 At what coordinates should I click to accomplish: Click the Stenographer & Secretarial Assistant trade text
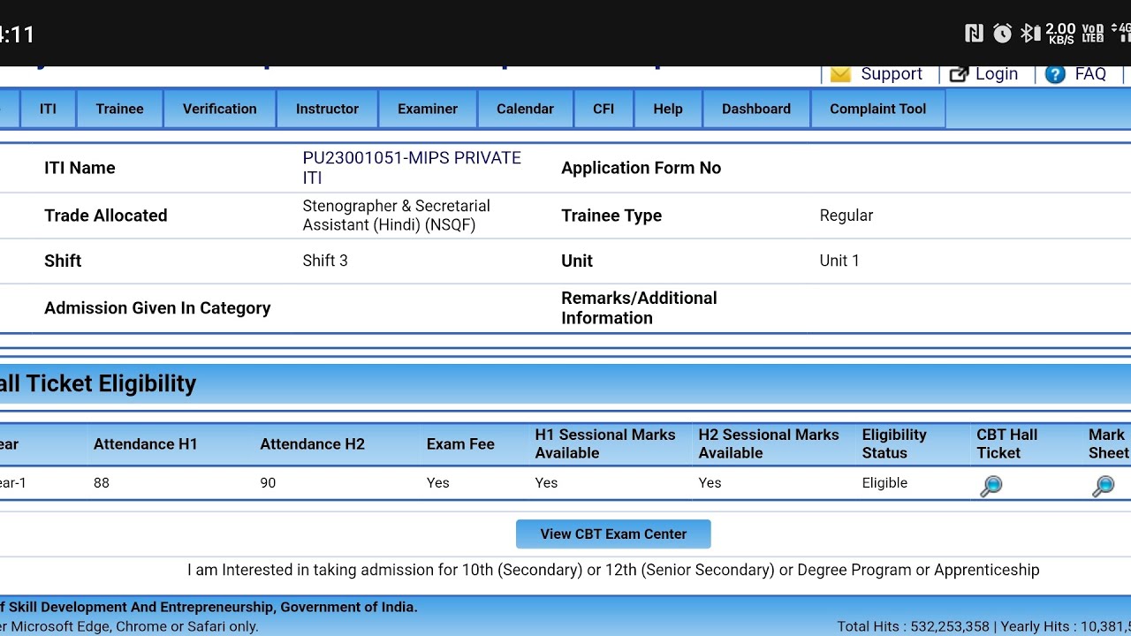(x=397, y=216)
